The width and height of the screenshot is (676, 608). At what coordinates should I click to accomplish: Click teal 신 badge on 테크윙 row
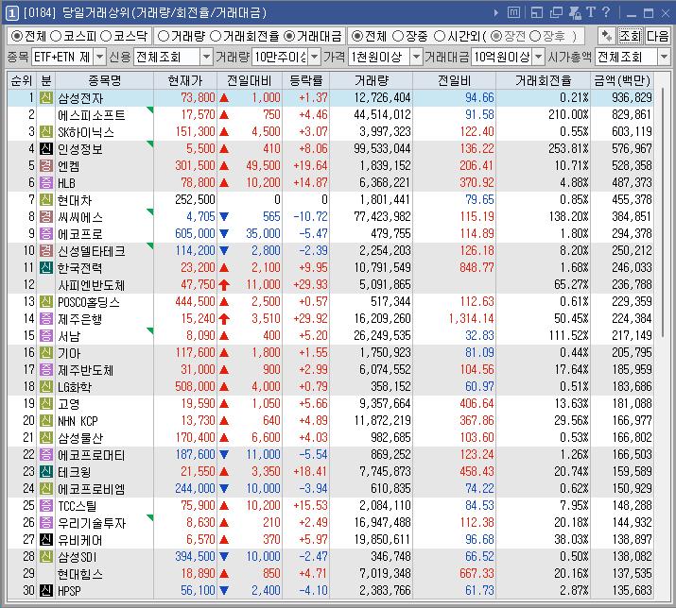pyautogui.click(x=45, y=471)
